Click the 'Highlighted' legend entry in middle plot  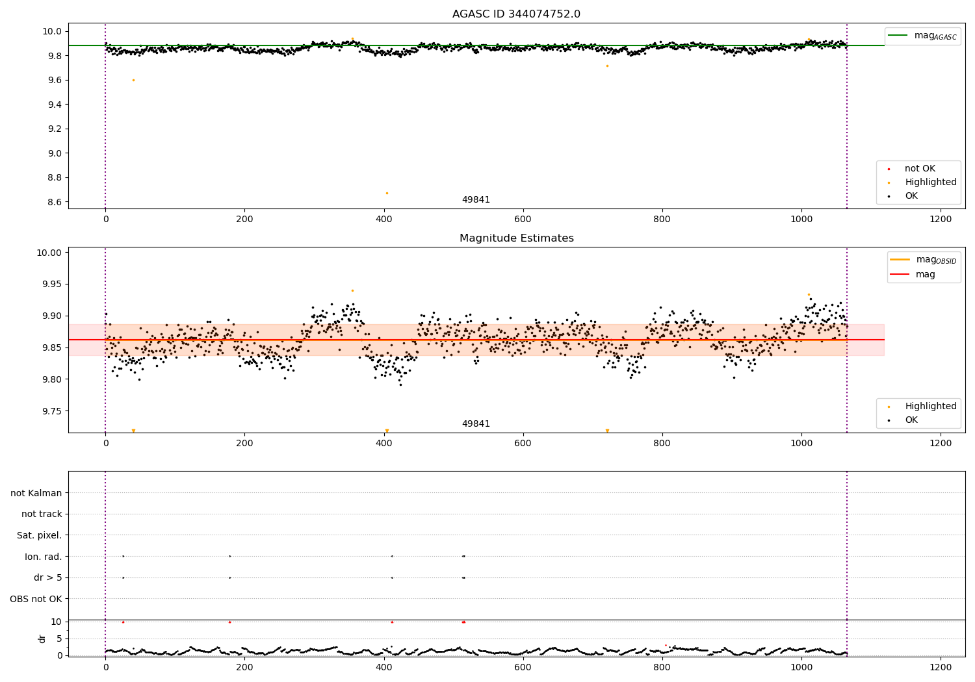tap(922, 407)
